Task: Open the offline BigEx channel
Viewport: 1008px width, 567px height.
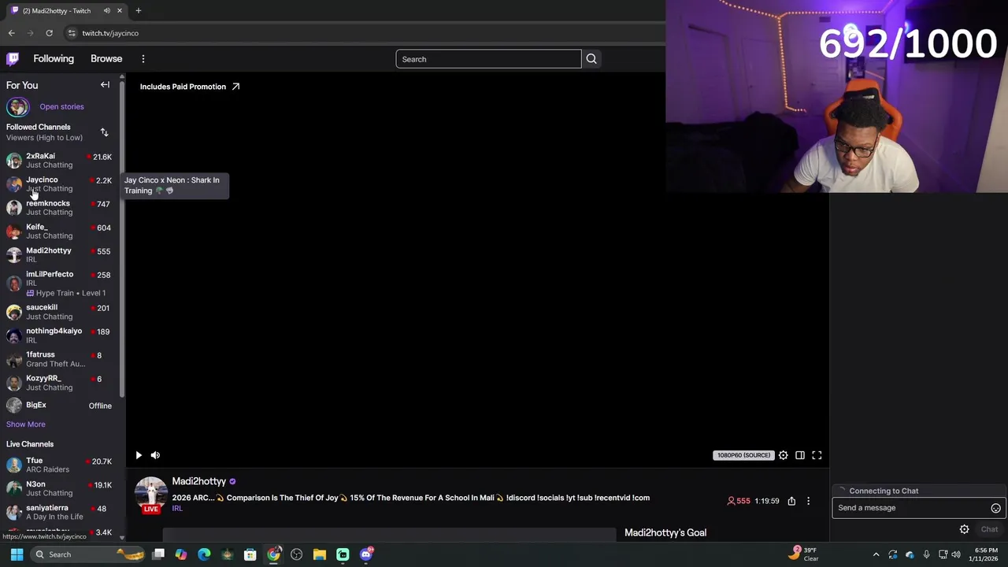Action: coord(61,406)
